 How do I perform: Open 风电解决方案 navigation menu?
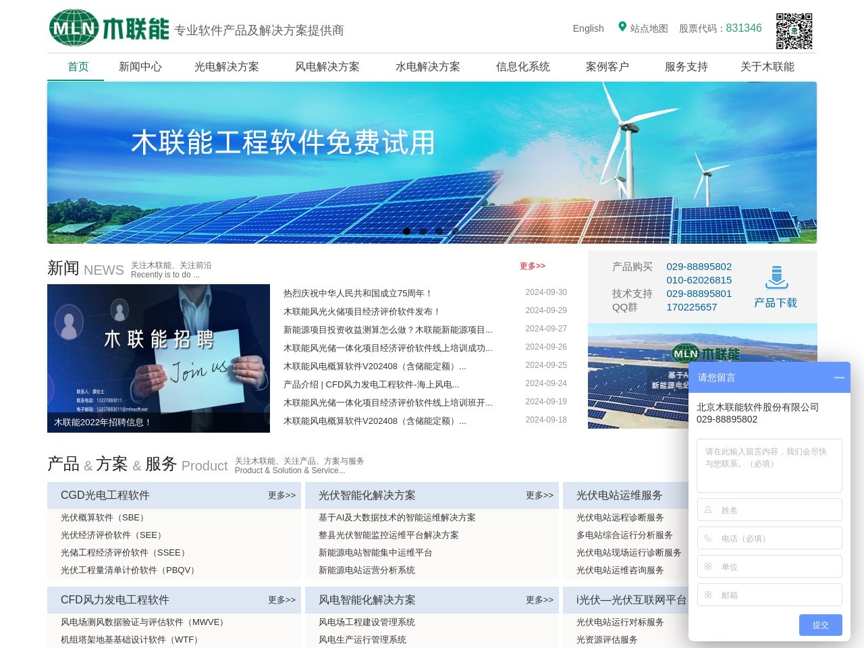coord(327,67)
